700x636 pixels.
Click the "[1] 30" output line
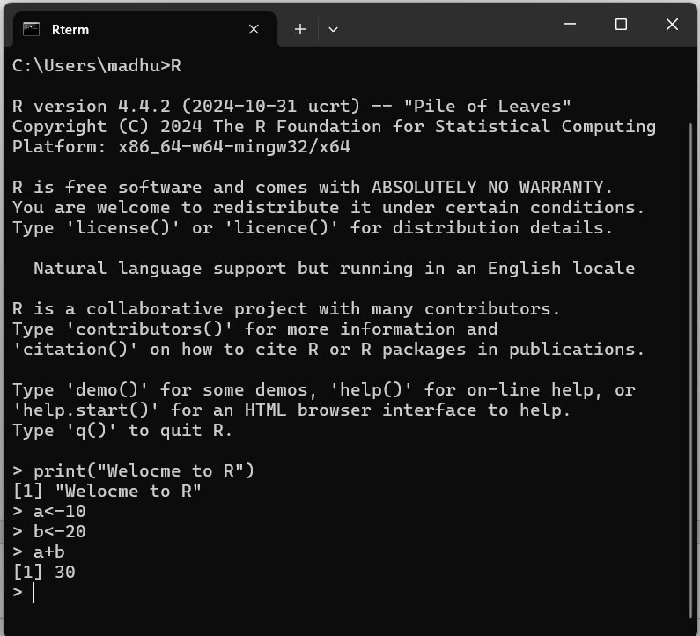[x=44, y=573]
